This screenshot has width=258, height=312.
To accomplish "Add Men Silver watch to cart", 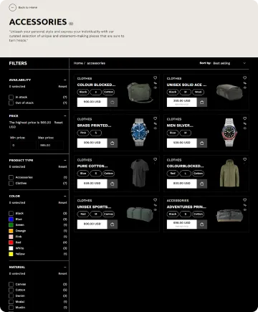I will tap(202, 143).
